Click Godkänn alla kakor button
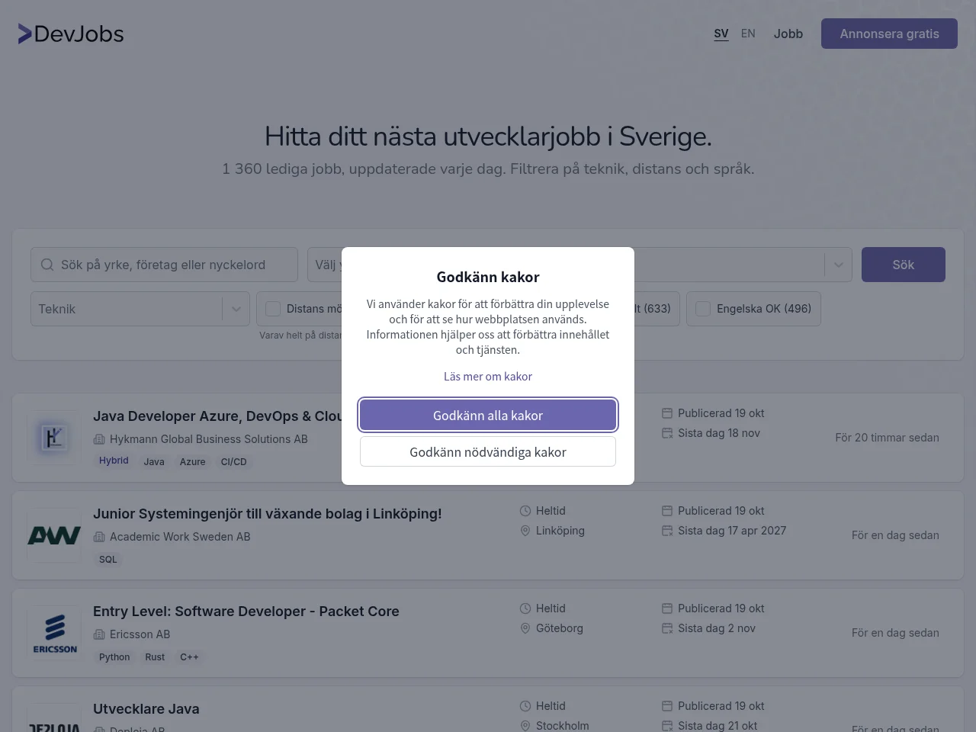The height and width of the screenshot is (732, 976). pyautogui.click(x=488, y=416)
